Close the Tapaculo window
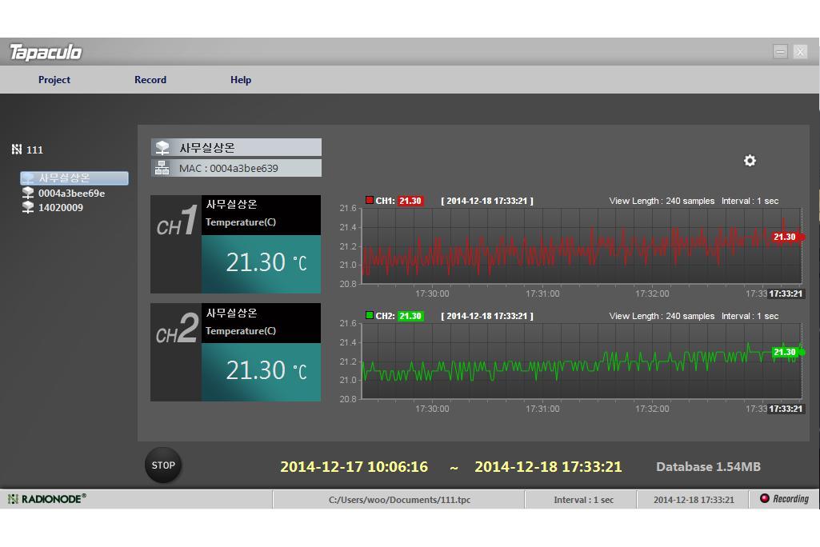Image resolution: width=820 pixels, height=547 pixels. (x=800, y=51)
